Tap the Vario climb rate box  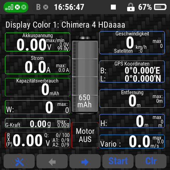pos(132,141)
